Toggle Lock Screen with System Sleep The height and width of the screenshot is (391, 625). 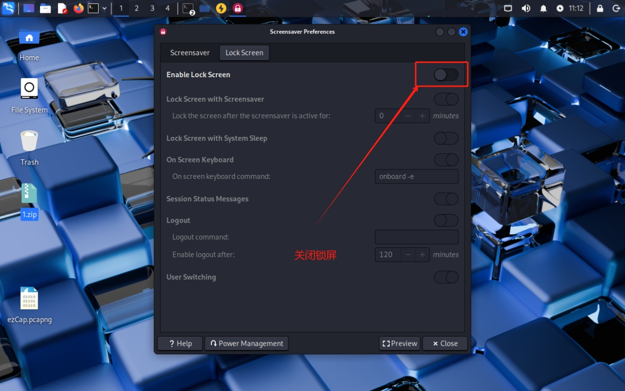tap(446, 138)
